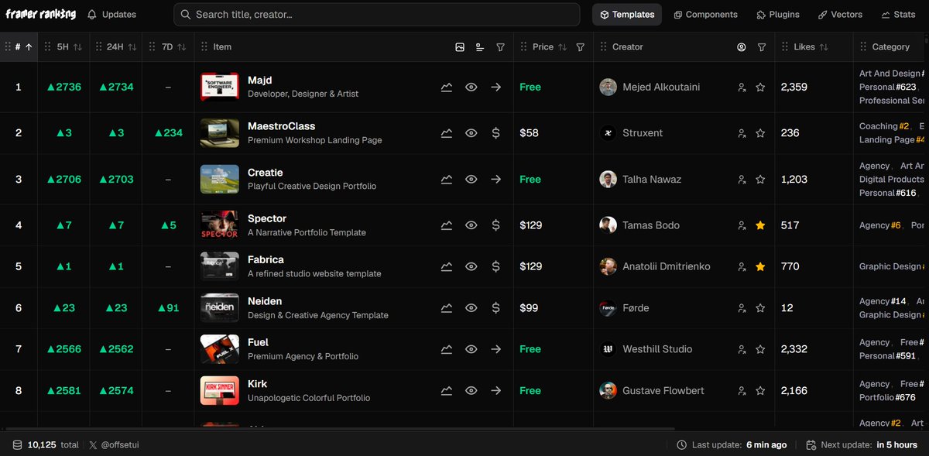
Task: Open the Creatie template via arrow icon
Action: coord(495,180)
